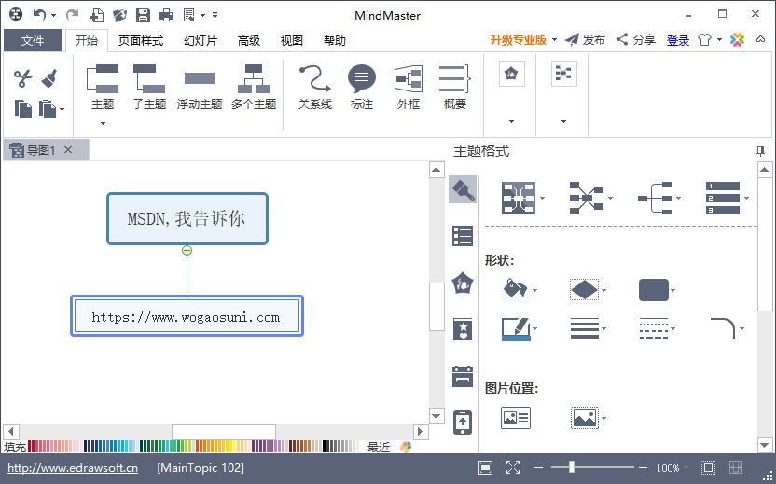Close the 导图1 document tab
This screenshot has width=776, height=484.
coord(68,149)
